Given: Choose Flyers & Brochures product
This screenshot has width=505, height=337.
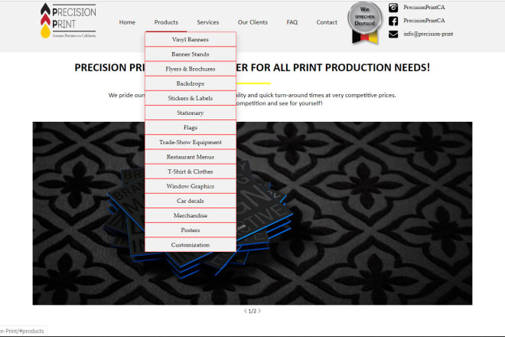Looking at the screenshot, I should coord(191,69).
